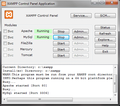Toggle the Tomcat Svc checkbox
The image size is (120, 106).
pos(5,55)
